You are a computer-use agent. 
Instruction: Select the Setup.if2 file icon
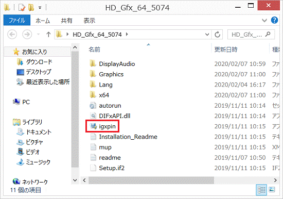click(x=93, y=168)
